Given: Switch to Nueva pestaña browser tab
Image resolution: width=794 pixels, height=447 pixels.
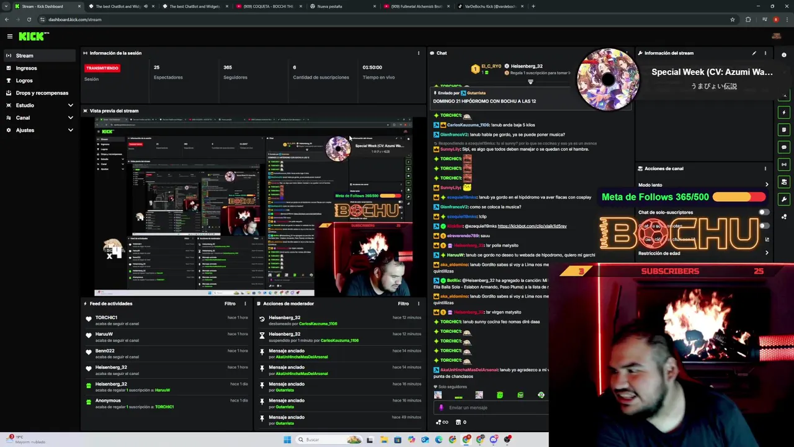Looking at the screenshot, I should coord(344,6).
